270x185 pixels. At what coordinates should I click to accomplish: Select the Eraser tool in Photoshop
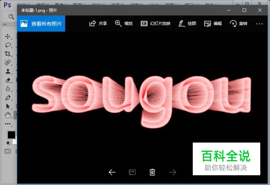tap(8, 80)
